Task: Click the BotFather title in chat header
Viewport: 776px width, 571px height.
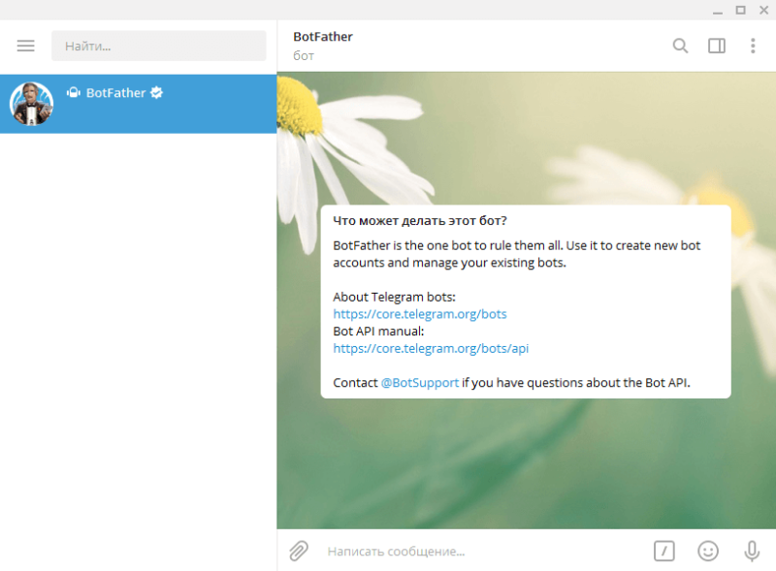Action: [323, 37]
